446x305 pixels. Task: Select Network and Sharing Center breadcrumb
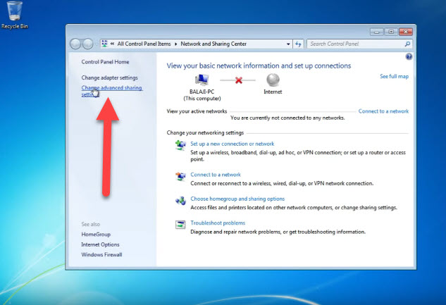[x=213, y=44]
